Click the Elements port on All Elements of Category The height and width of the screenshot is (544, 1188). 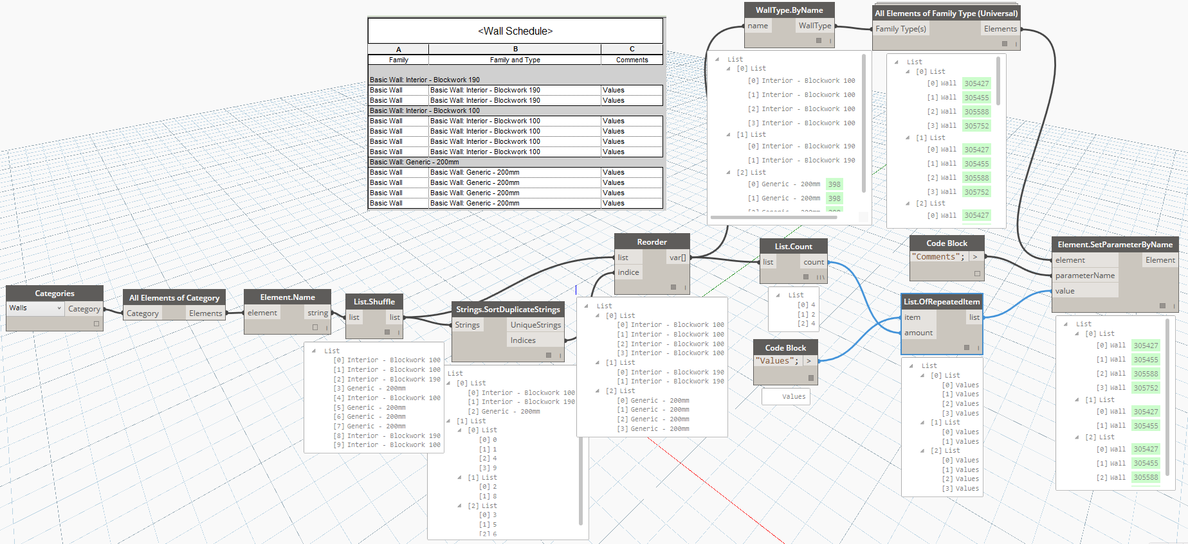206,313
